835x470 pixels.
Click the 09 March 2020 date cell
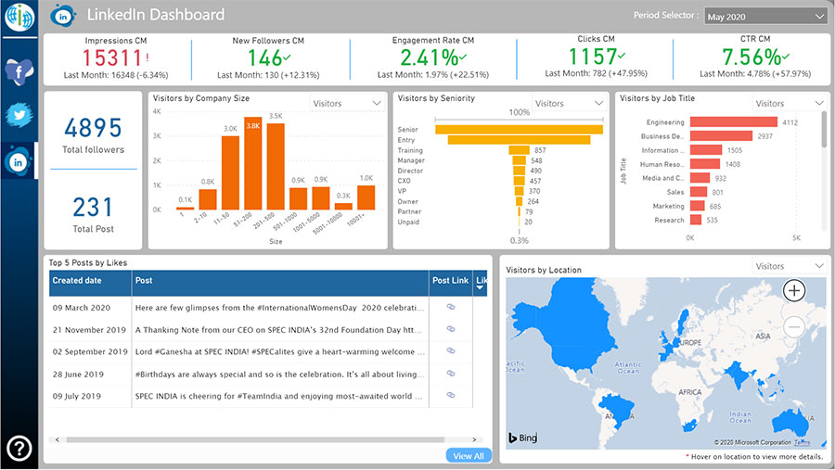tap(82, 308)
